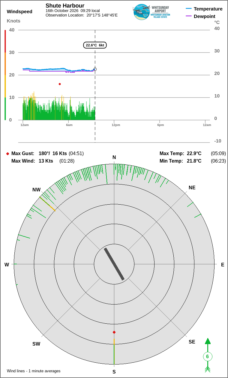Click the min temp time (06:23)

(x=218, y=161)
